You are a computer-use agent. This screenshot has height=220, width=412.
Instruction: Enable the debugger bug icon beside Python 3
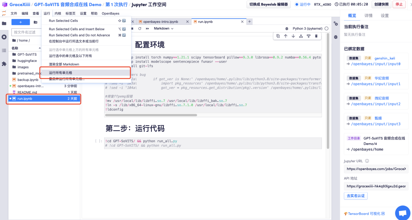point(286,28)
